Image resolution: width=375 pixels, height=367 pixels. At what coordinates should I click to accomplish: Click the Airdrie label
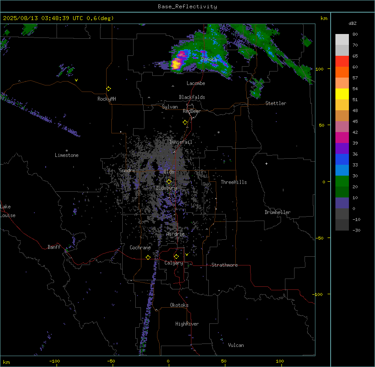click(x=175, y=234)
